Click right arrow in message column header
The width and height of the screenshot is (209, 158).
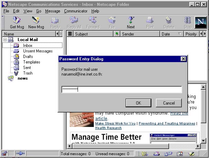pyautogui.click(x=205, y=34)
